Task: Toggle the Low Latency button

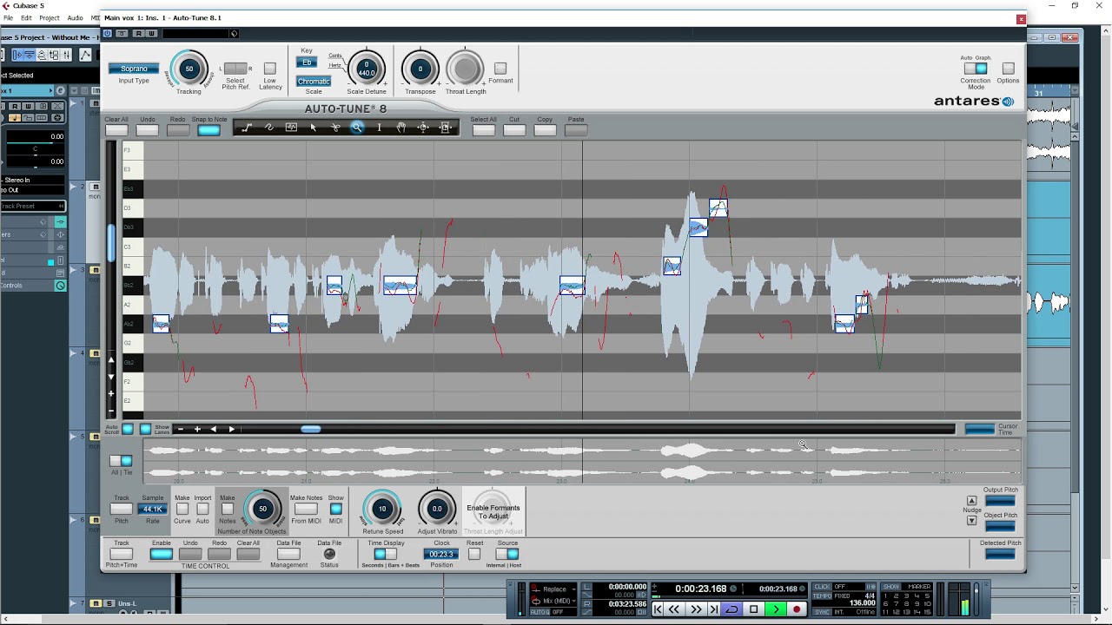Action: (x=270, y=69)
